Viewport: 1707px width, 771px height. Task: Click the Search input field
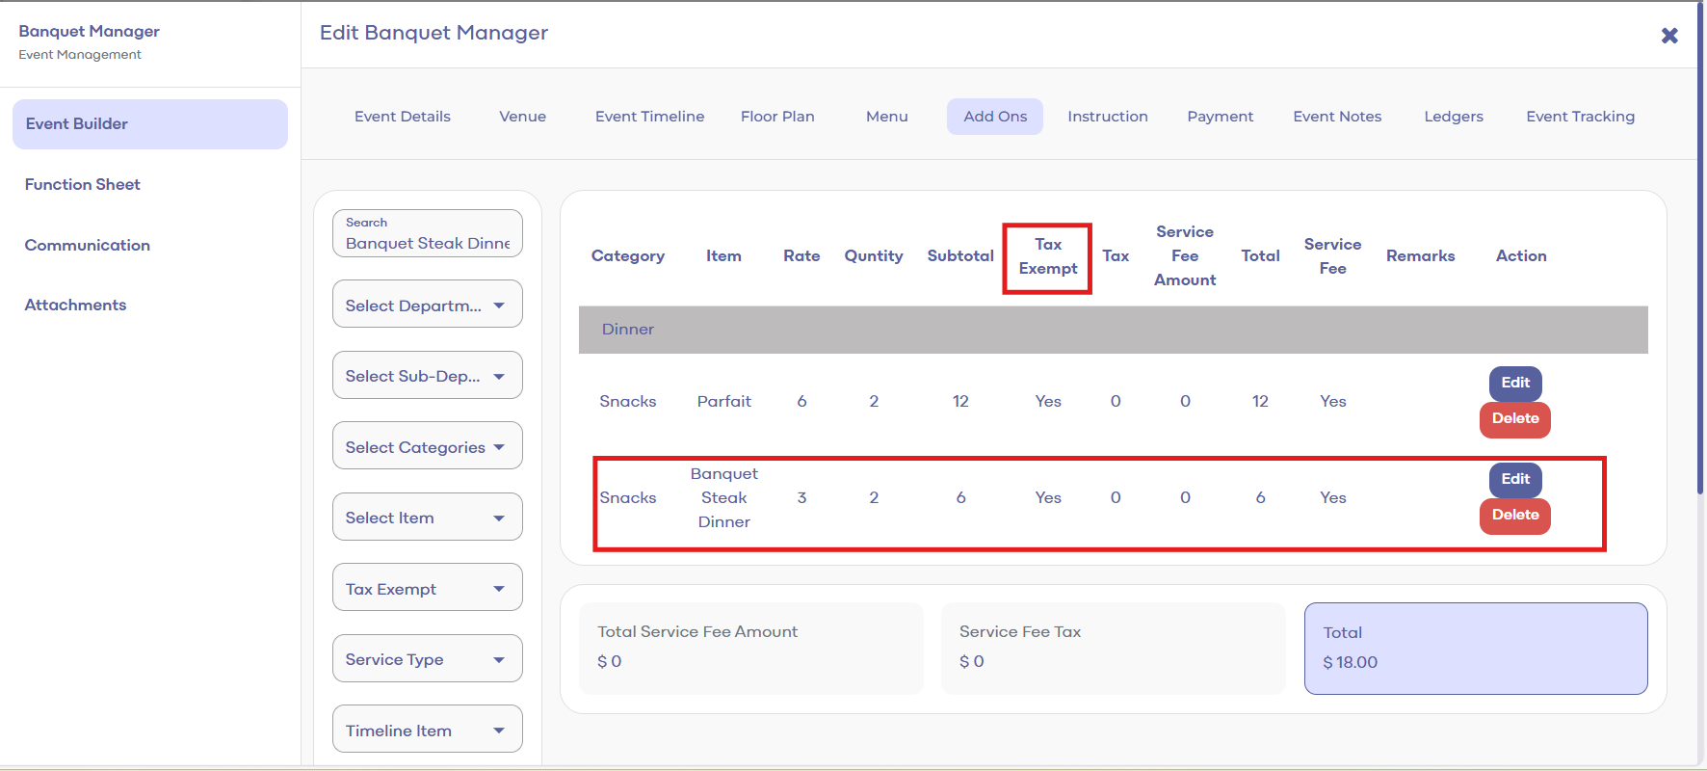click(427, 234)
